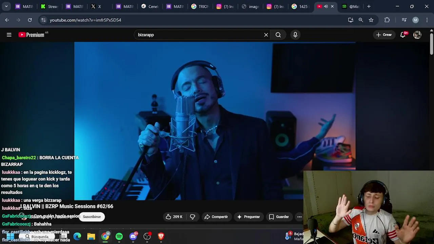434x244 pixels.
Task: Switch to the @Mat tab
Action: tap(351, 6)
